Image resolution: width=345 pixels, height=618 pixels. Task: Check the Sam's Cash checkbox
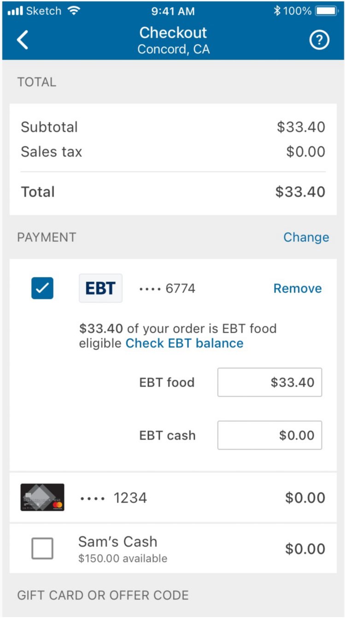tap(42, 548)
